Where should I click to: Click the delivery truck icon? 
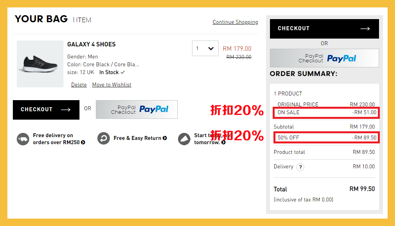tap(23, 139)
